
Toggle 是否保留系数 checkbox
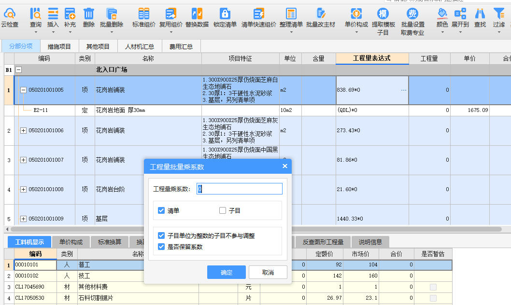pyautogui.click(x=161, y=247)
